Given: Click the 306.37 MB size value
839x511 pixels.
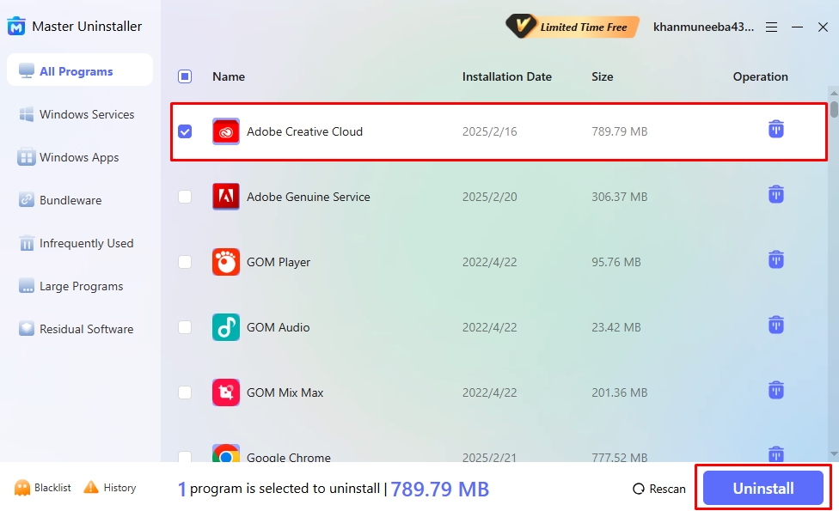Looking at the screenshot, I should pyautogui.click(x=619, y=197).
